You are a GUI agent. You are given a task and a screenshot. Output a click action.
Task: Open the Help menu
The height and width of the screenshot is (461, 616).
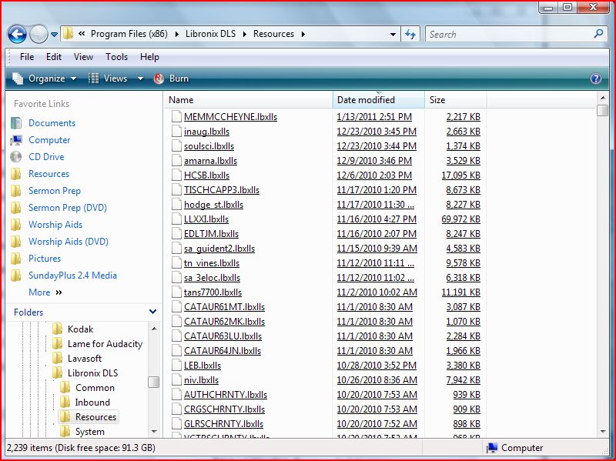tap(149, 57)
